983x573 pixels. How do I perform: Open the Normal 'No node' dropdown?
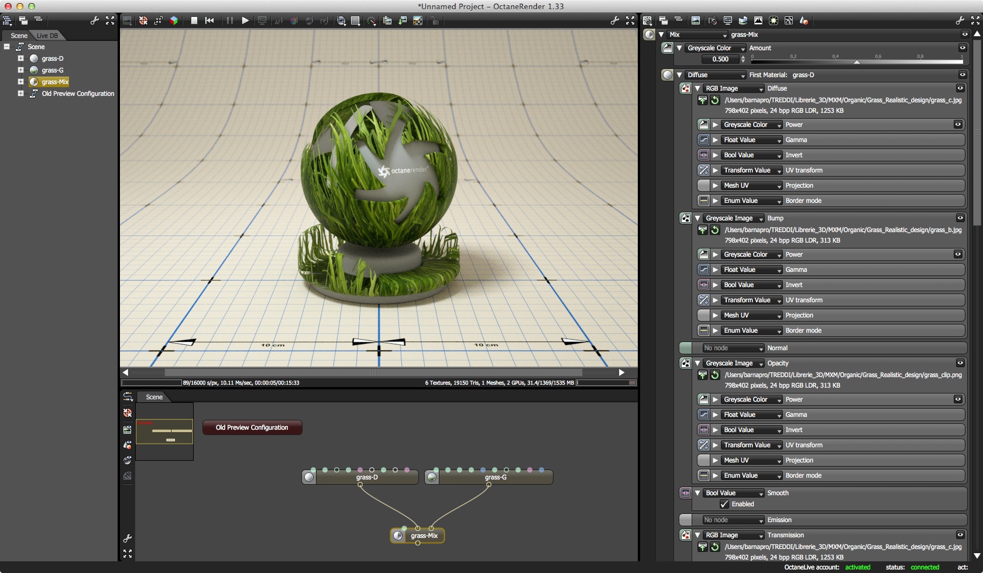point(734,348)
